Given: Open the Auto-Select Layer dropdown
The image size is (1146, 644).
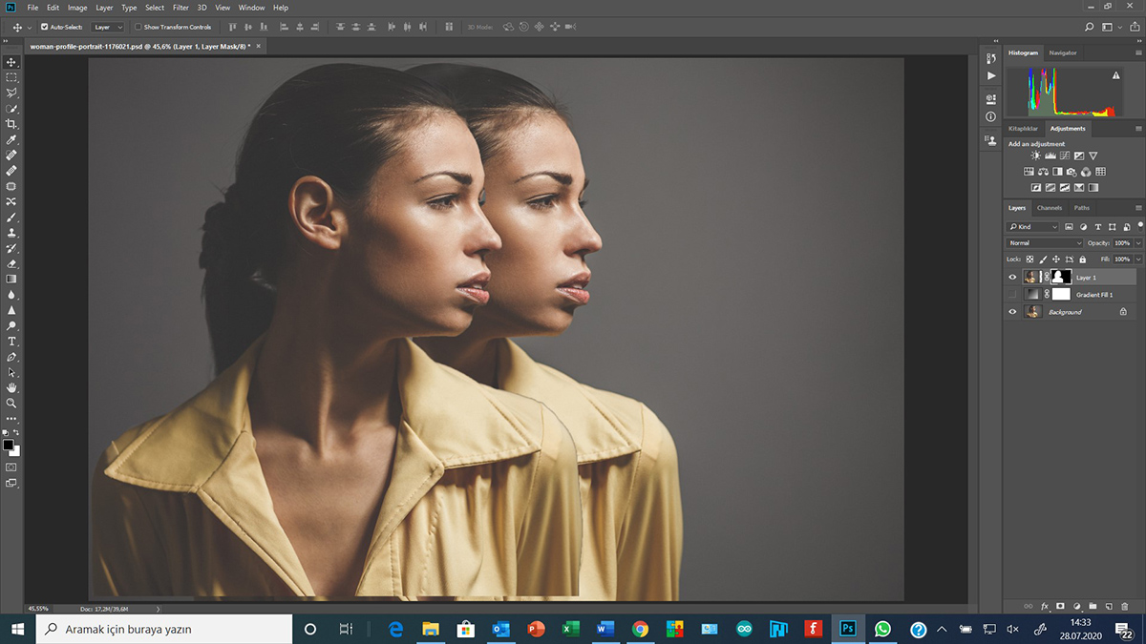Looking at the screenshot, I should pyautogui.click(x=108, y=27).
